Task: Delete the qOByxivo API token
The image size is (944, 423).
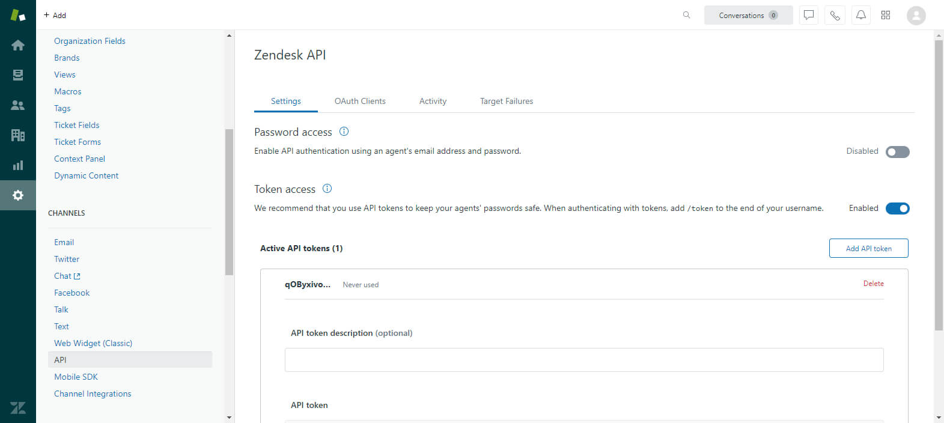Action: (873, 284)
